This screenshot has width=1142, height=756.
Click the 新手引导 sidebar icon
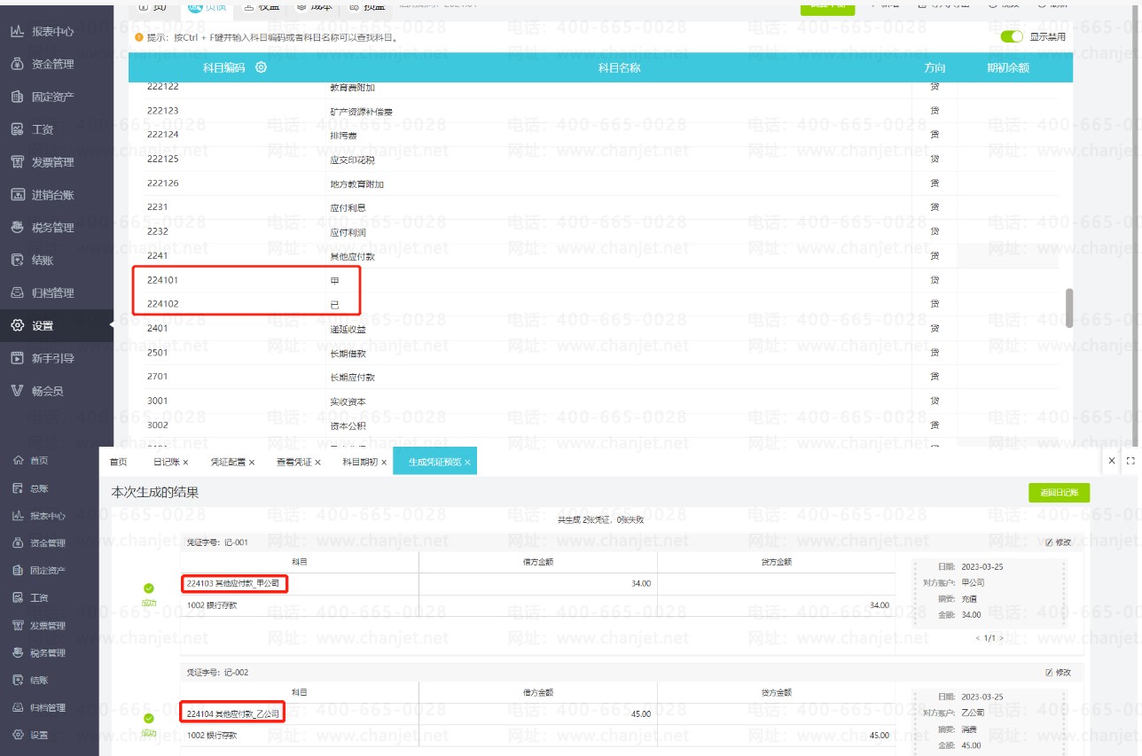[x=17, y=358]
